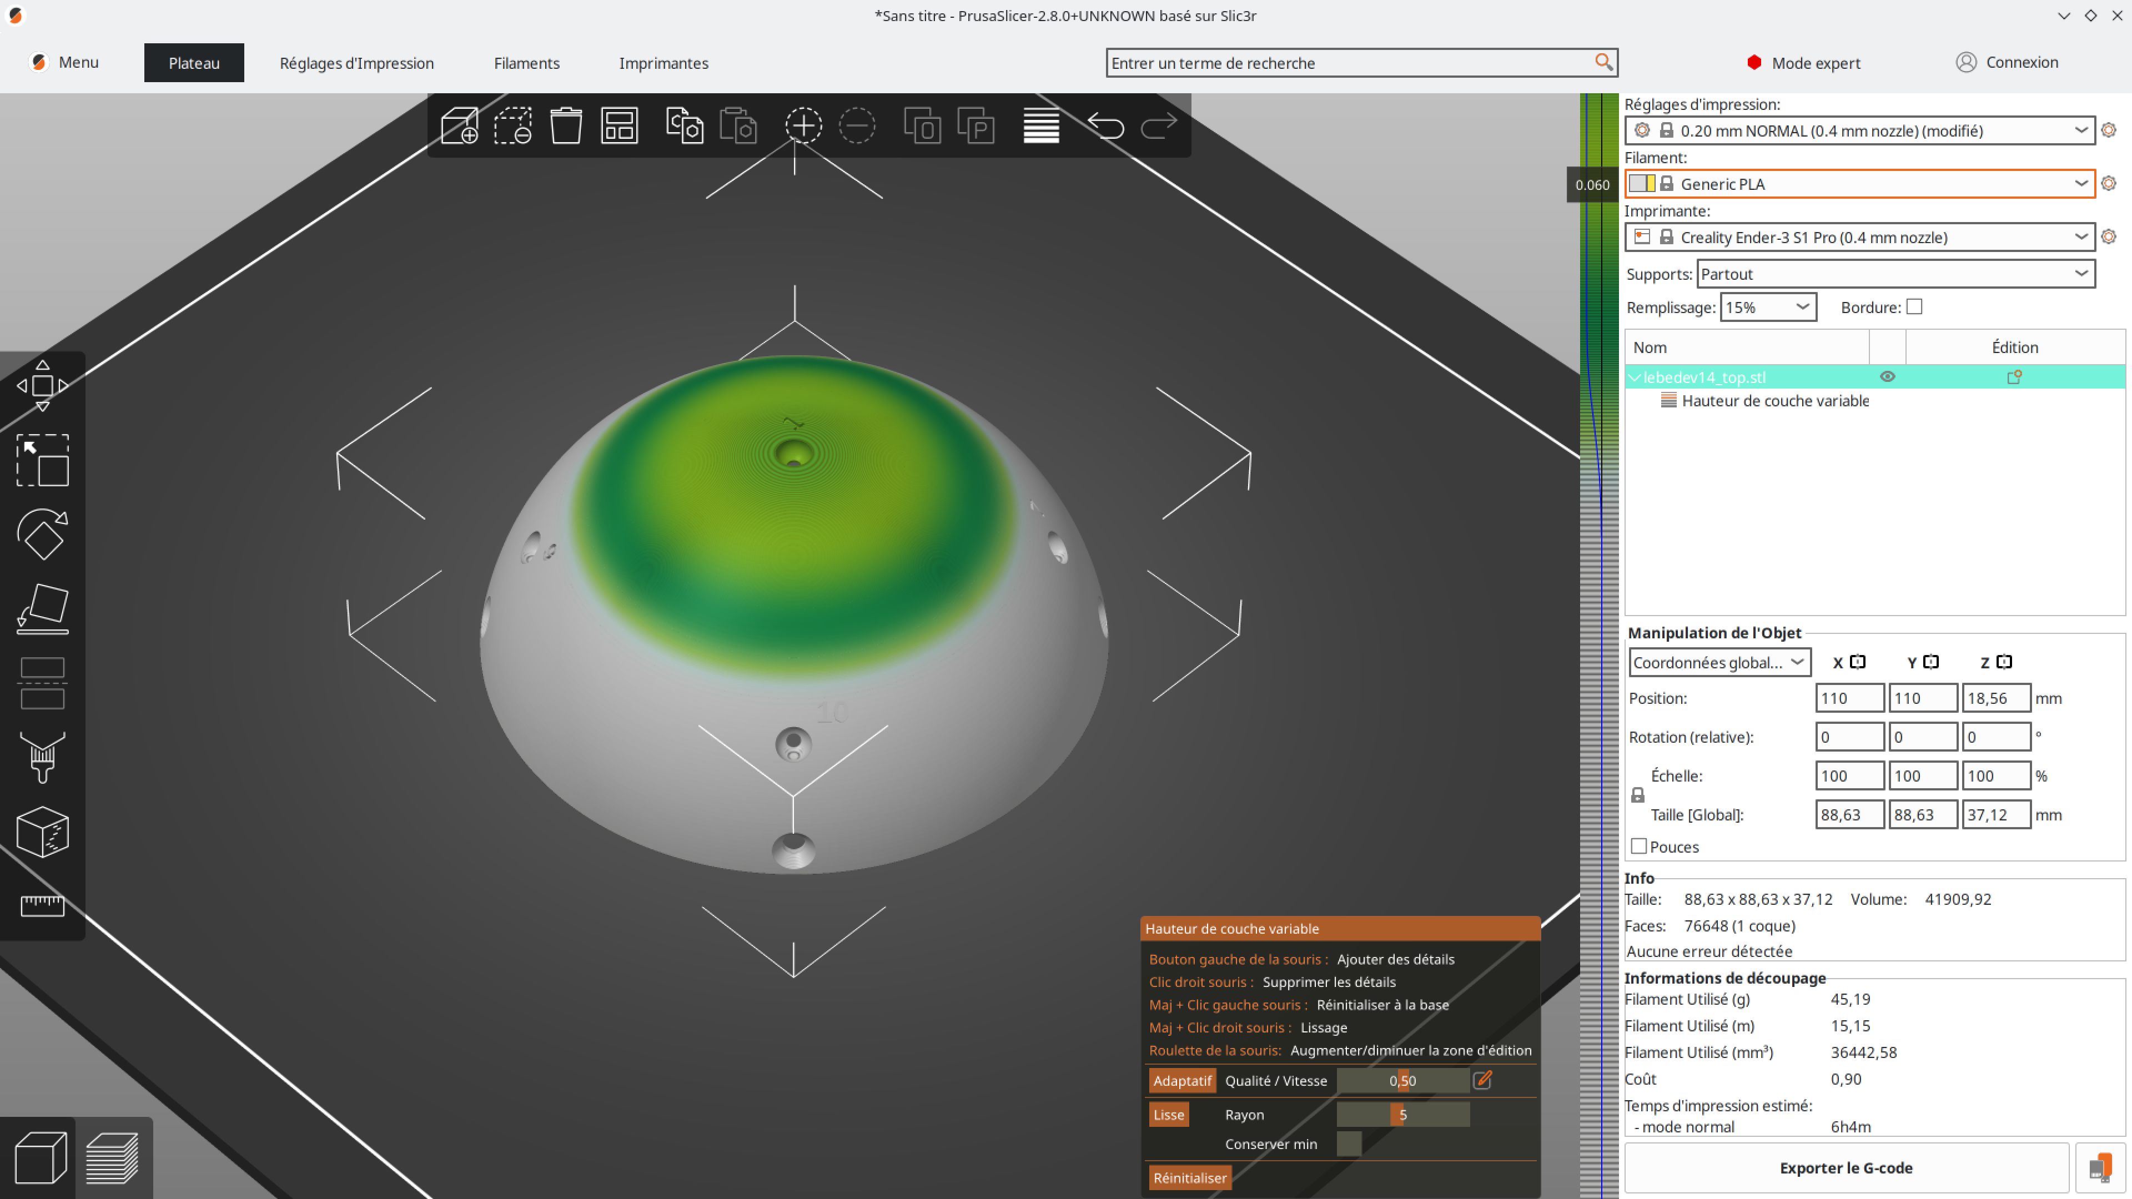Viewport: 2132px width, 1199px height.
Task: Drag the Qualité/Vitesse adaptive slider
Action: tap(1400, 1079)
